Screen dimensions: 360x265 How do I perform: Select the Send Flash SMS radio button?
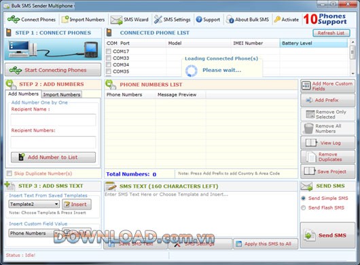tap(304, 208)
